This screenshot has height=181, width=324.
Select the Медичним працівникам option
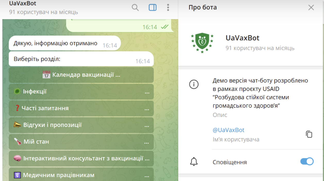click(x=81, y=175)
